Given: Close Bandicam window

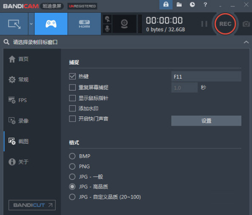Looking at the screenshot, I should pos(246,5).
